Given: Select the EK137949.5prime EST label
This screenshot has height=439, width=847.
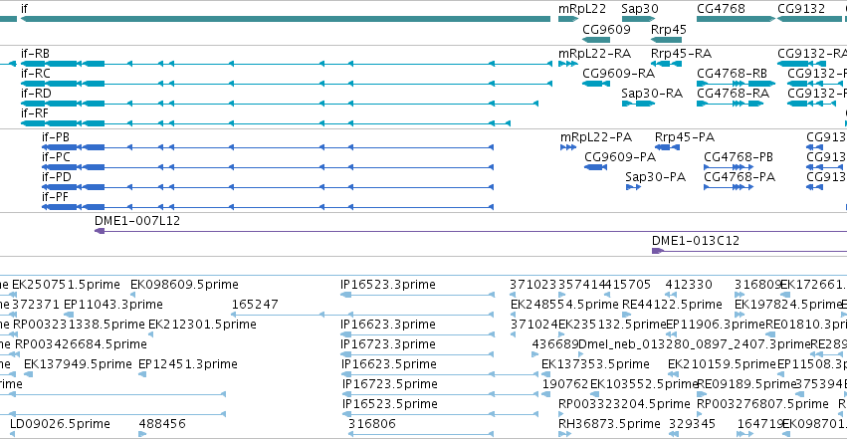Looking at the screenshot, I should coord(78,364).
